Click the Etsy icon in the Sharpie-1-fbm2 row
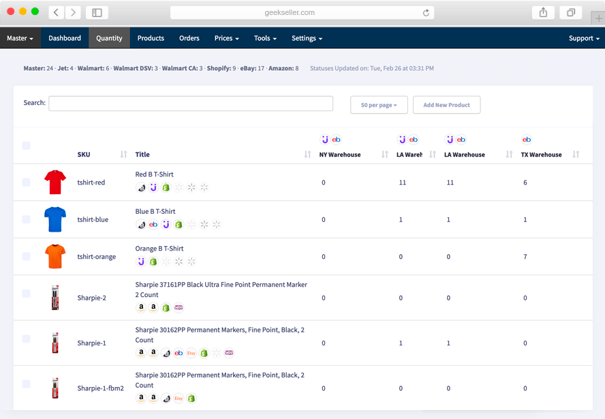 (x=179, y=398)
